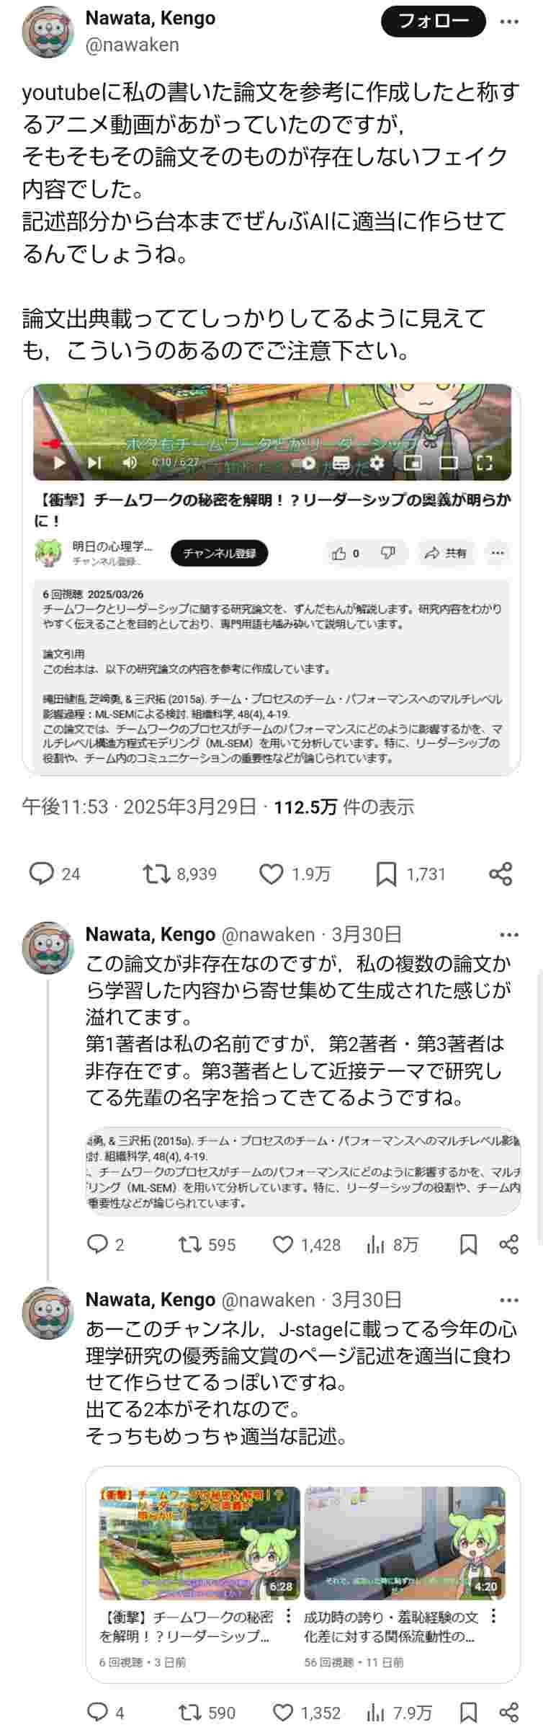Click the フォロー follow button

[x=434, y=22]
